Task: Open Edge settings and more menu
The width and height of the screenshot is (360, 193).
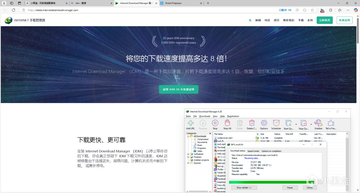Action: [348, 10]
